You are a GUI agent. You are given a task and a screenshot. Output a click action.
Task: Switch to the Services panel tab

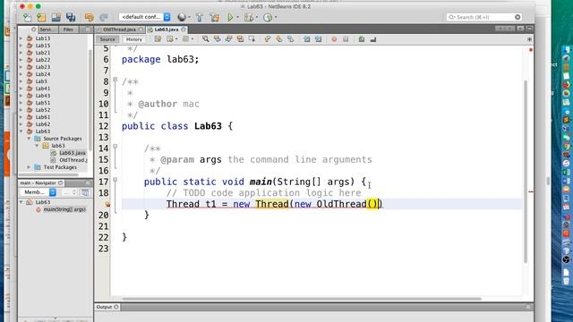[47, 30]
